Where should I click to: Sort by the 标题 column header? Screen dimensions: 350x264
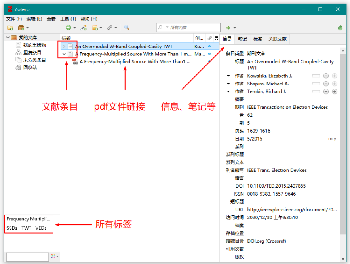pos(127,38)
